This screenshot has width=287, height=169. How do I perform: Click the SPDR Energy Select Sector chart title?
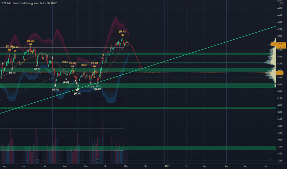click(29, 3)
